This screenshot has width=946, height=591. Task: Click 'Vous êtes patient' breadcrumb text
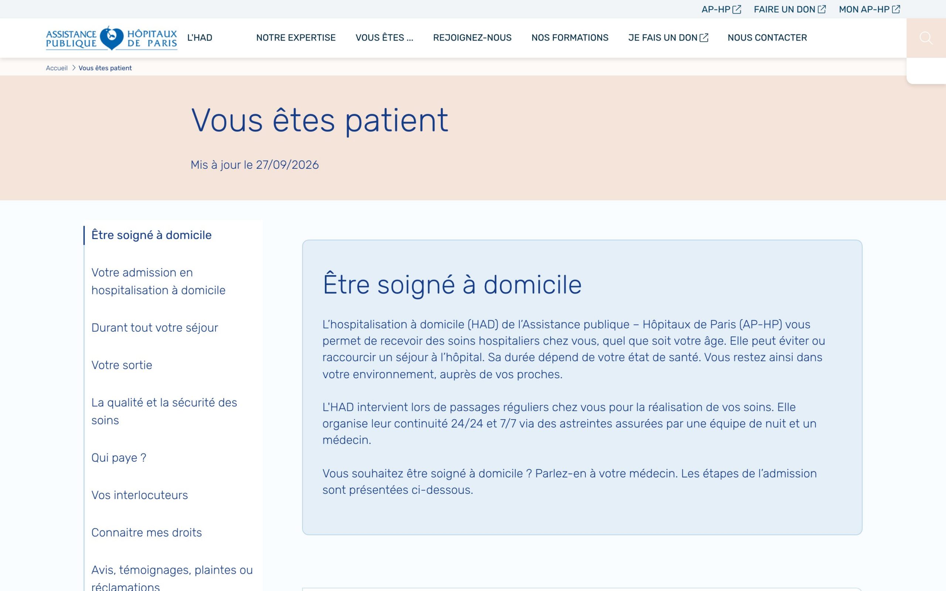coord(105,68)
